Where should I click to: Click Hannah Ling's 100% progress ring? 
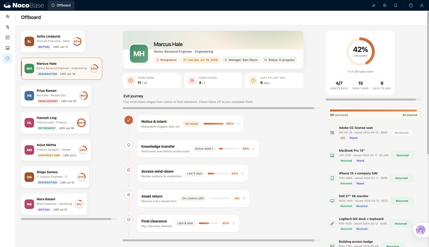pos(81,123)
